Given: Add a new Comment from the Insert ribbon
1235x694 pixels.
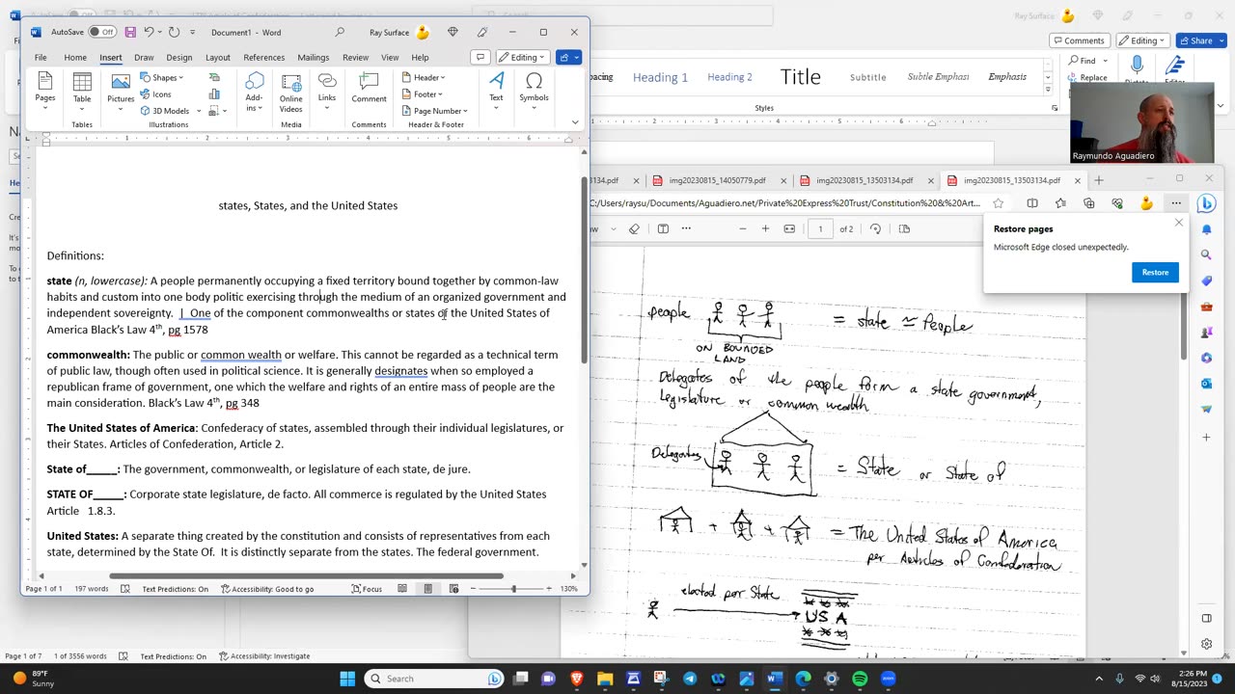Looking at the screenshot, I should (369, 88).
